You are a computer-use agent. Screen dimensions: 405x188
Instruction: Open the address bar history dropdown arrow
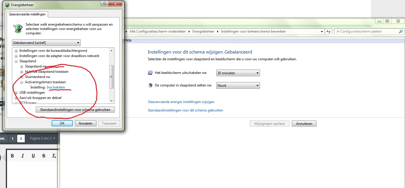[322, 31]
